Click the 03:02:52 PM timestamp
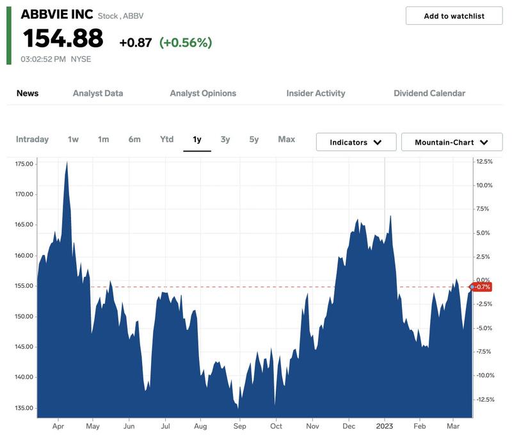This screenshot has width=512, height=440. pyautogui.click(x=43, y=59)
